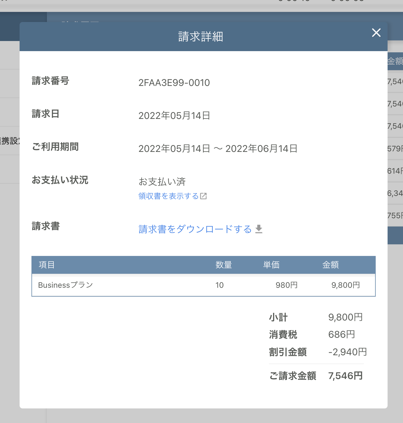Click the 小計 subtotal amount 9,800円
403x423 pixels.
click(x=345, y=317)
